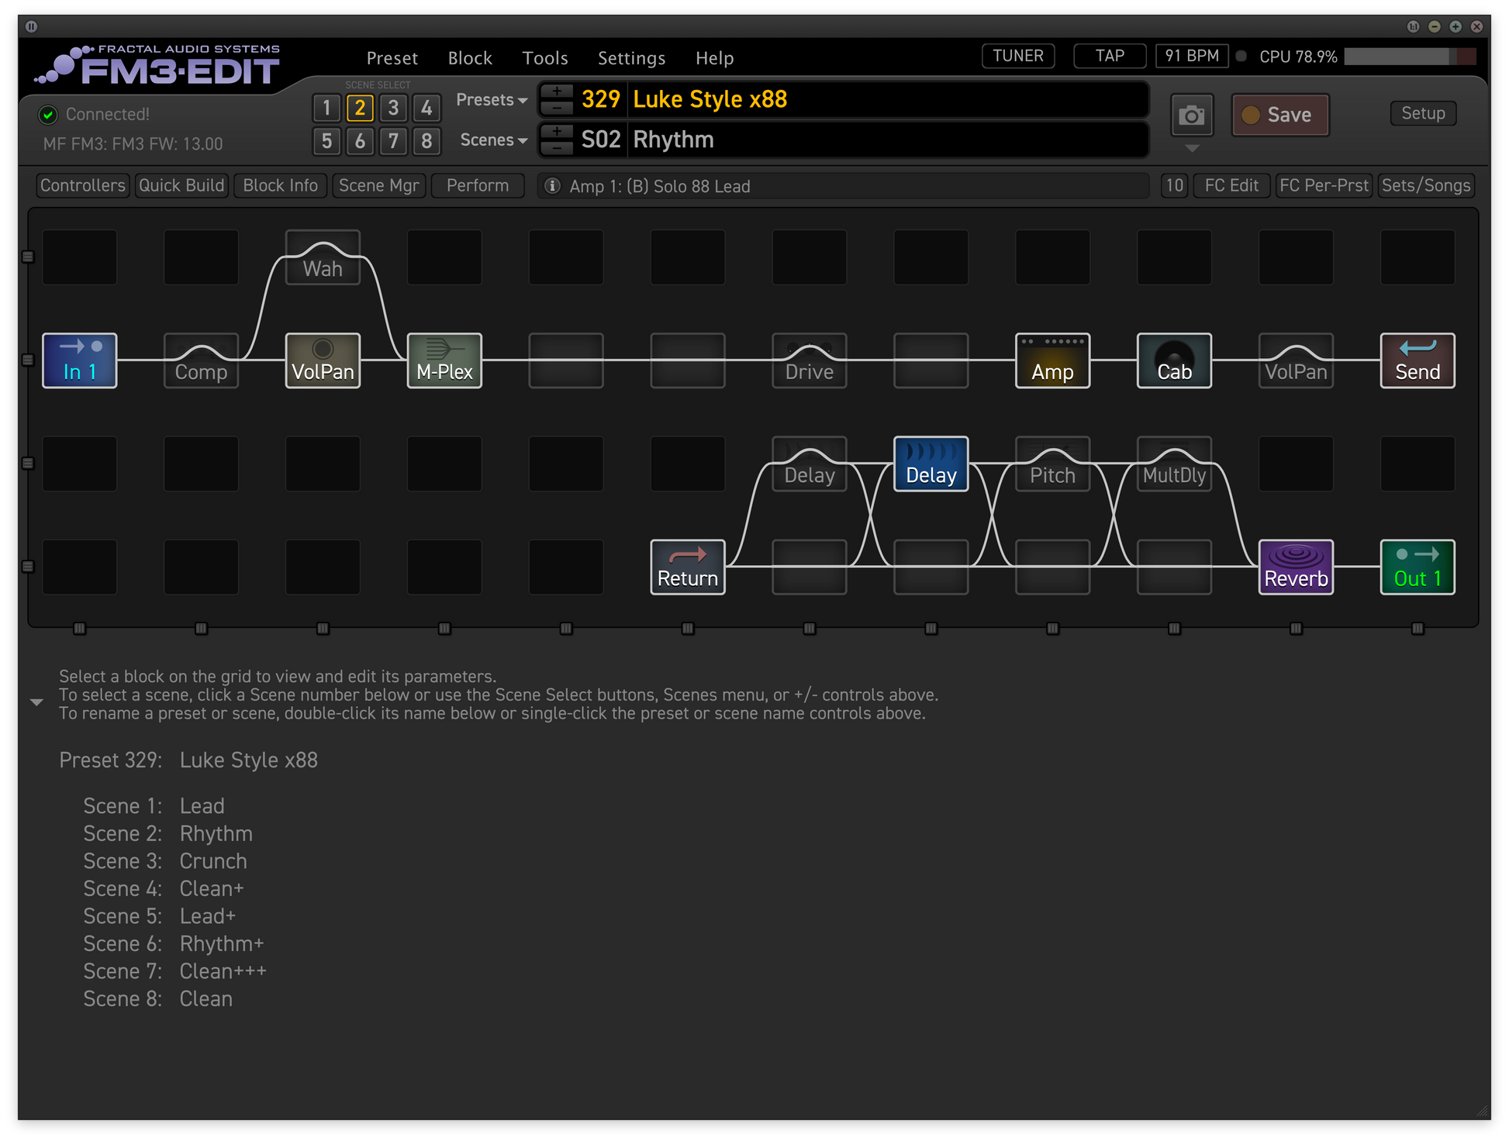Collapse the help text disclosure triangle
1509x1141 pixels.
pyautogui.click(x=36, y=702)
